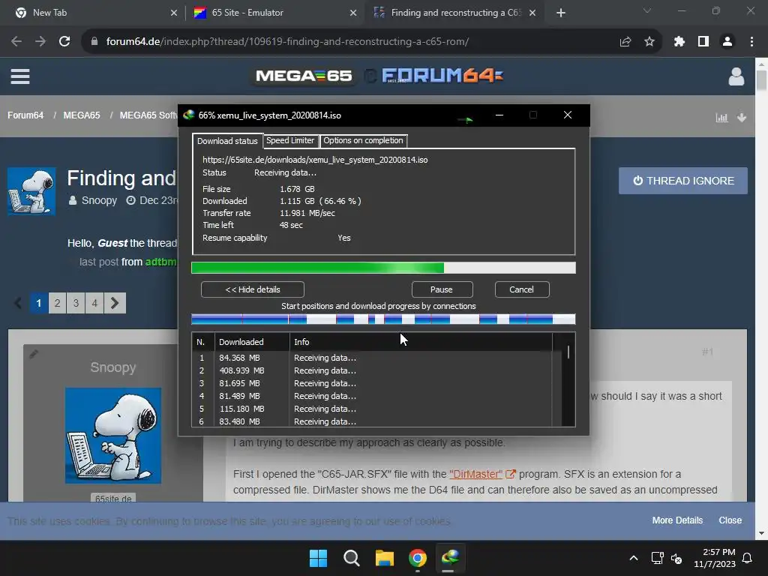
Task: Close the cookie notice
Action: 730,520
